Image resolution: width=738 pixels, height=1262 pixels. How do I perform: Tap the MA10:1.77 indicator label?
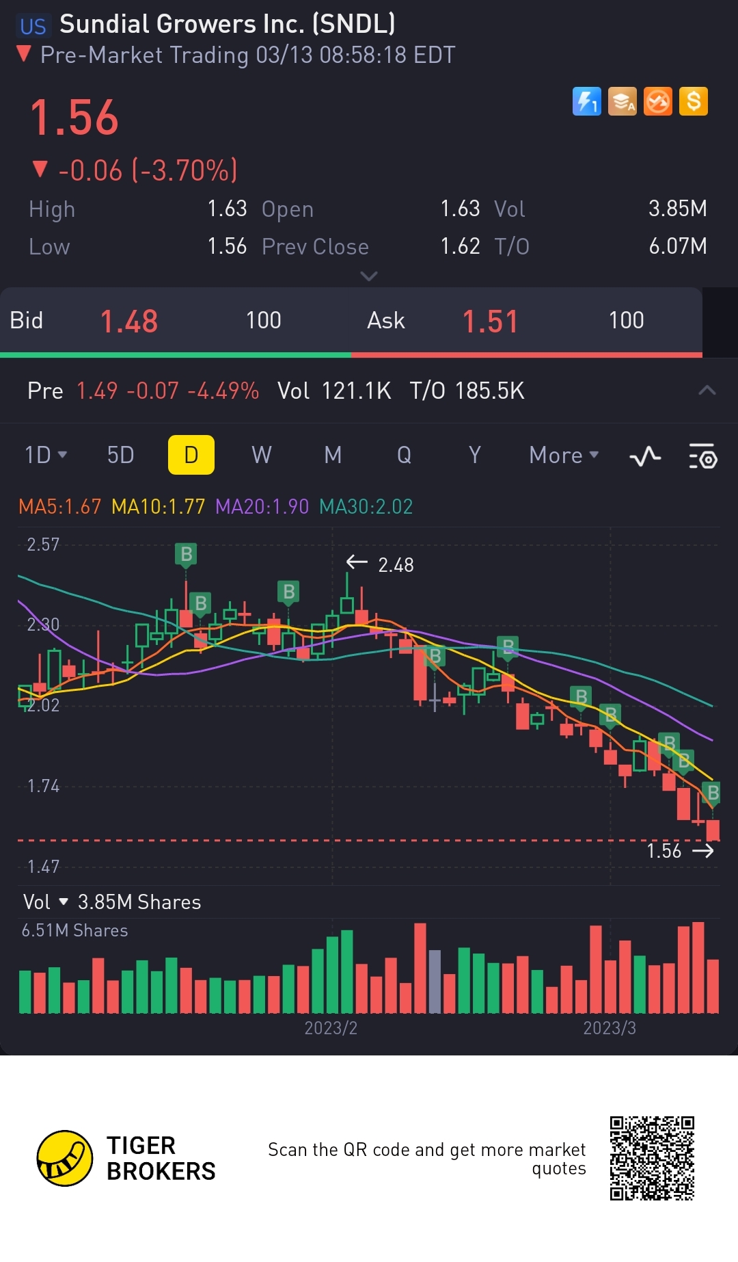(x=158, y=507)
